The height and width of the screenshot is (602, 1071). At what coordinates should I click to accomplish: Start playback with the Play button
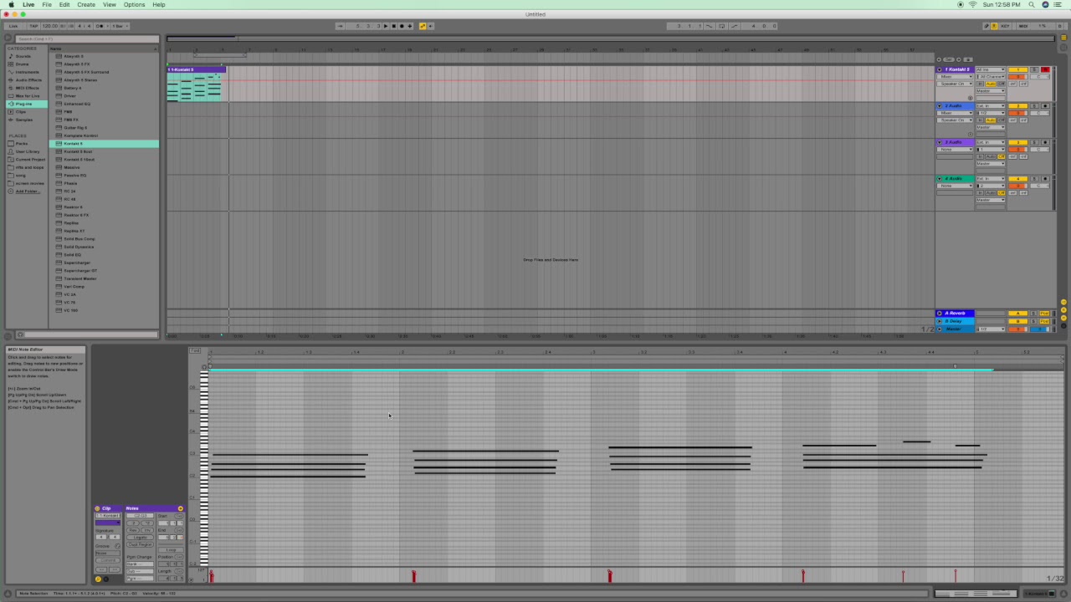point(386,26)
